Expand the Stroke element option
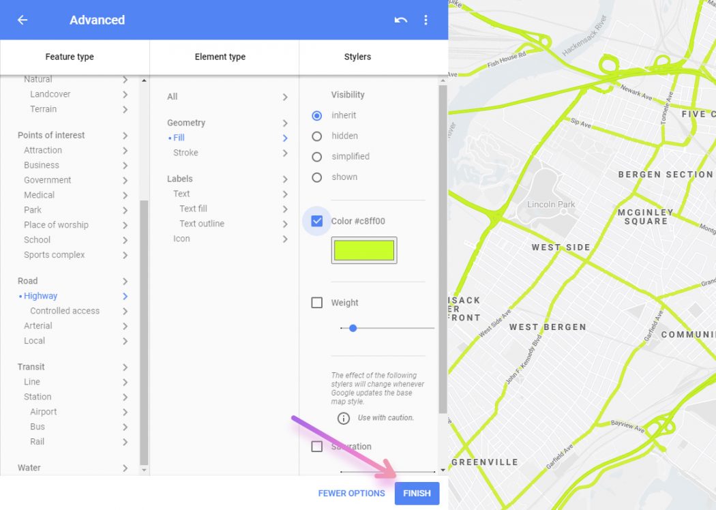The width and height of the screenshot is (716, 510). 185,152
